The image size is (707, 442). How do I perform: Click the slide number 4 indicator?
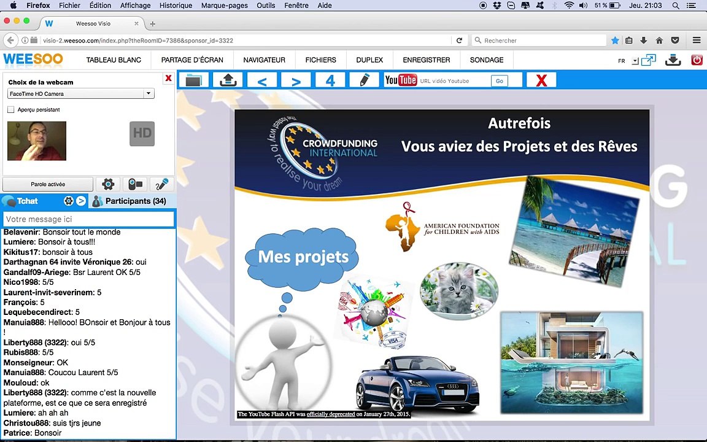coord(330,81)
